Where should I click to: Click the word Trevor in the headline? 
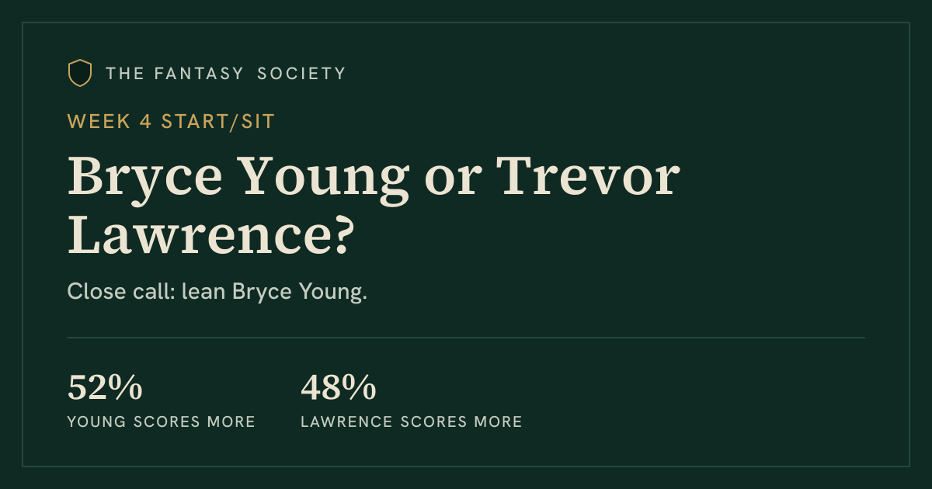[589, 177]
